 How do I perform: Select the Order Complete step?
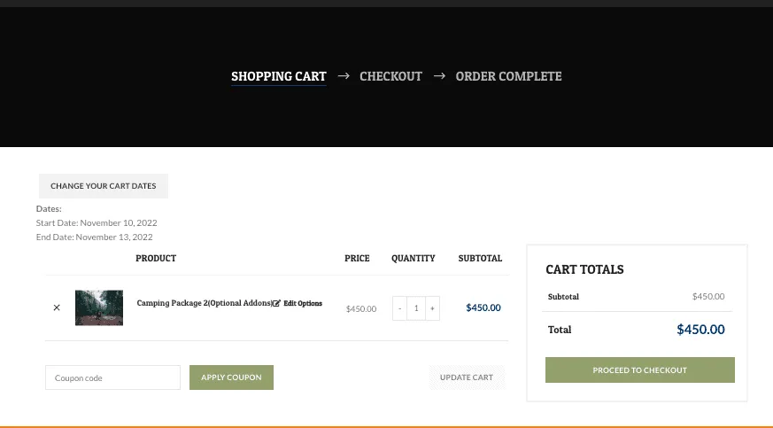click(x=508, y=76)
